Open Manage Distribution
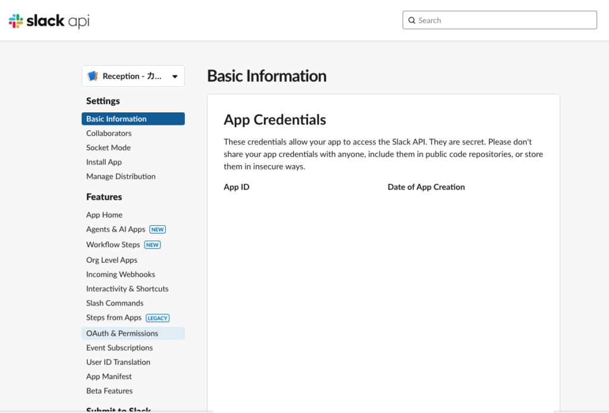Screen dimensions: 609x413 (121, 176)
